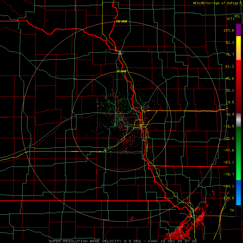
Task: Click the 61.2 velocity scale value
Action: [230, 66]
